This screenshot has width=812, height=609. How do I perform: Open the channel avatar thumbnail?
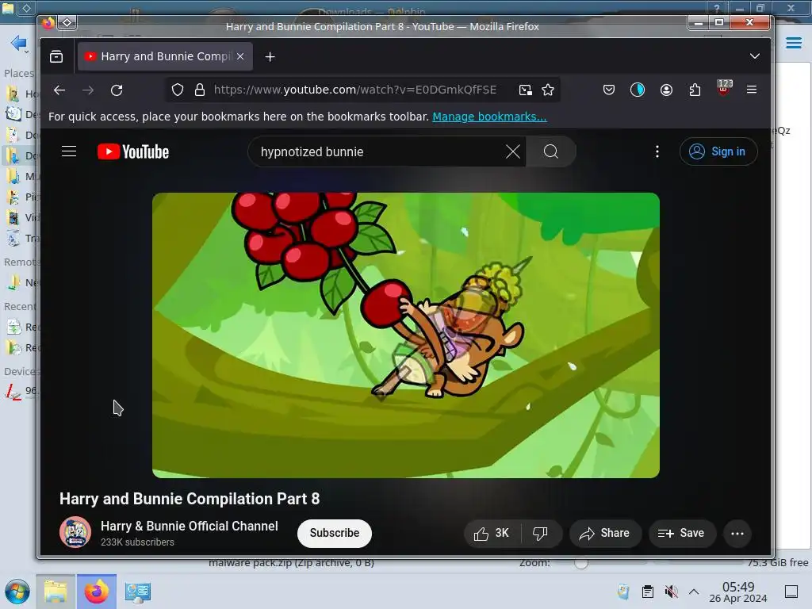[75, 532]
